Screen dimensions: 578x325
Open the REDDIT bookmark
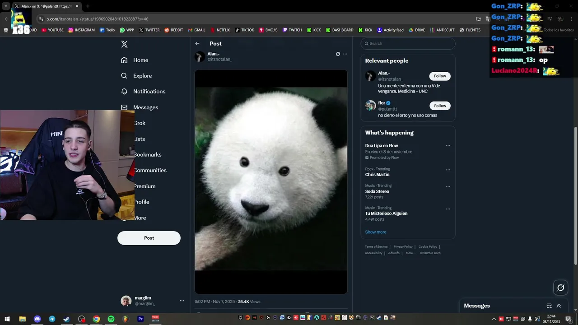174,30
